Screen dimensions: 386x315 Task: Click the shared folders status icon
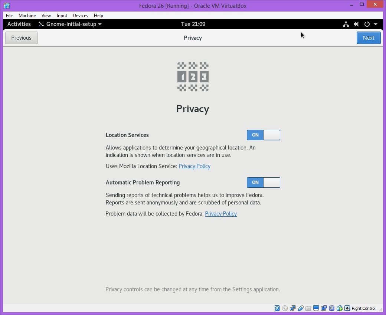[308, 308]
